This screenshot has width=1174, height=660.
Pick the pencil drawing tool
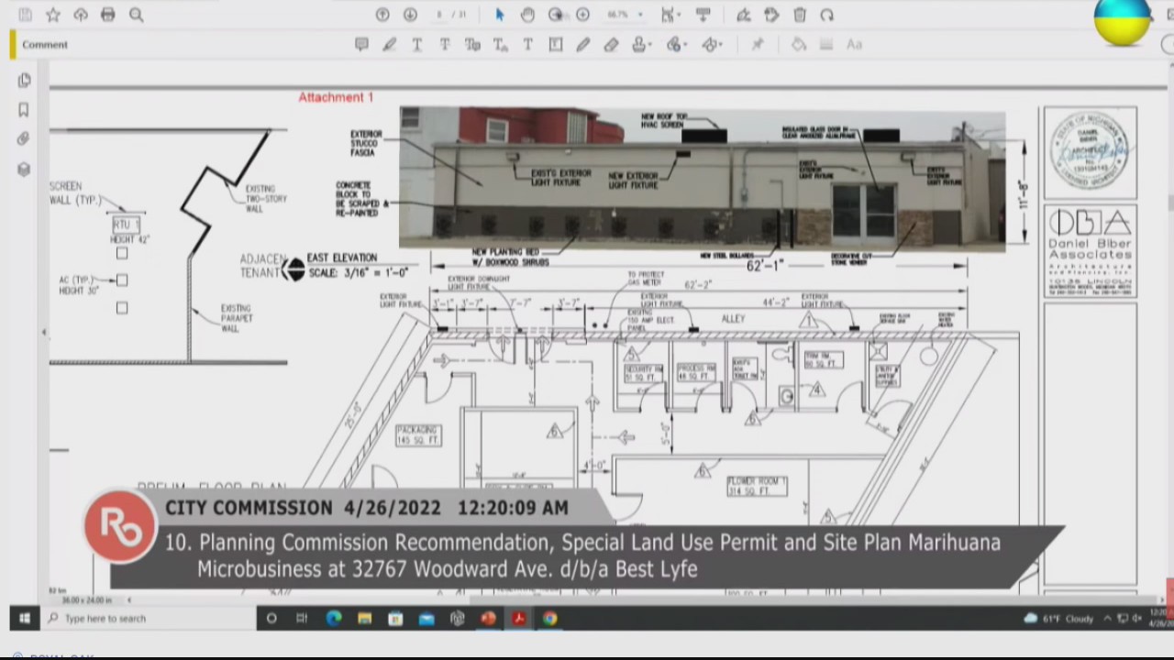point(583,44)
